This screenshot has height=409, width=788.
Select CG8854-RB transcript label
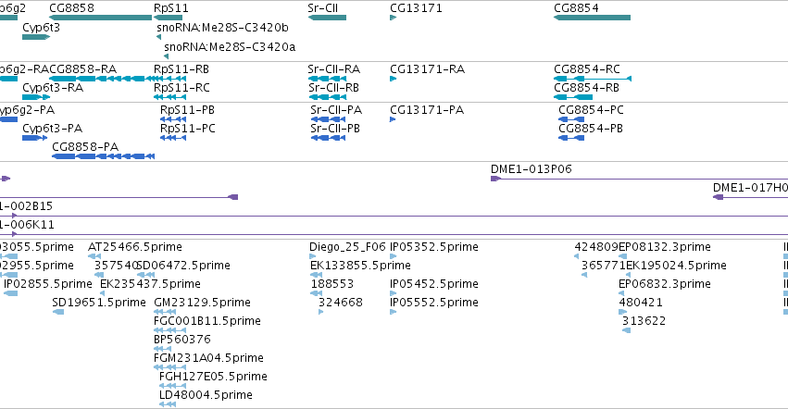pyautogui.click(x=586, y=87)
